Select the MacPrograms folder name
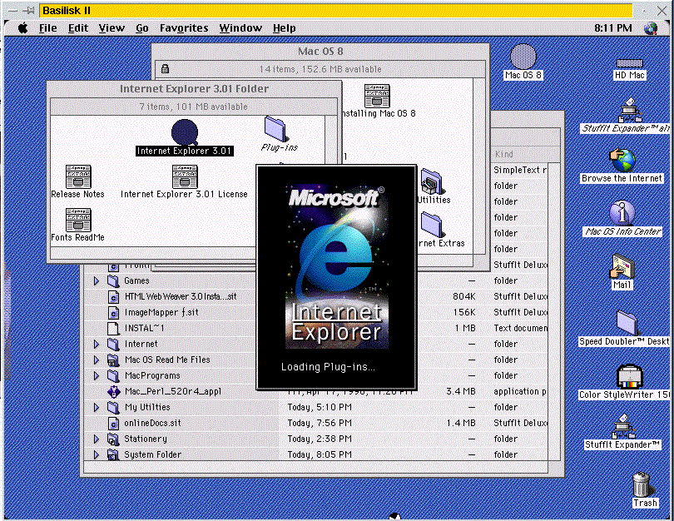This screenshot has width=674, height=521. (x=152, y=376)
